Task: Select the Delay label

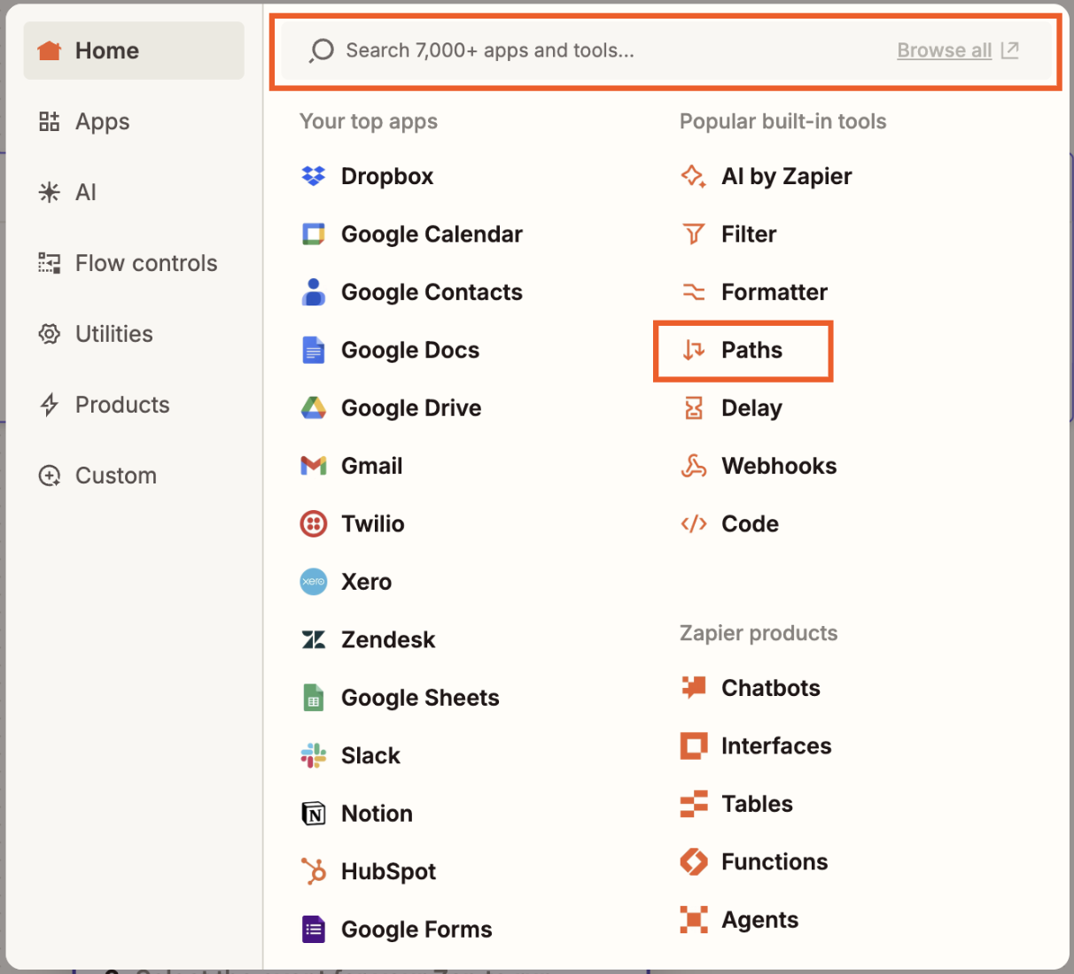Action: [x=751, y=408]
